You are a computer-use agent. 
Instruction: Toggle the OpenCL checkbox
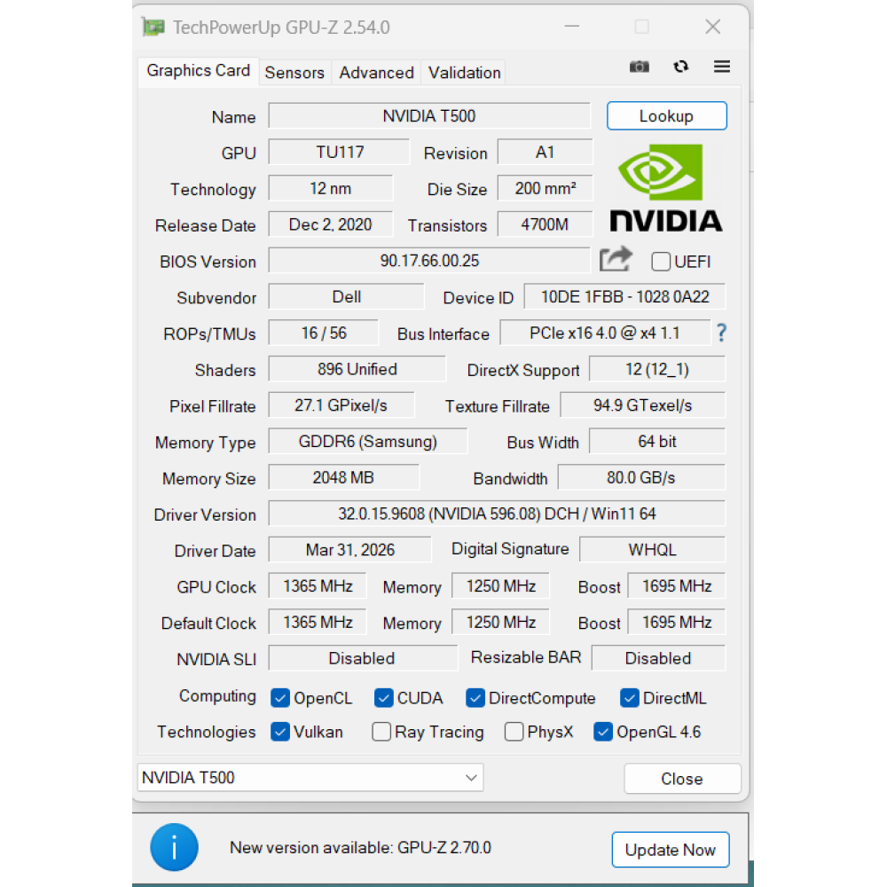coord(280,698)
